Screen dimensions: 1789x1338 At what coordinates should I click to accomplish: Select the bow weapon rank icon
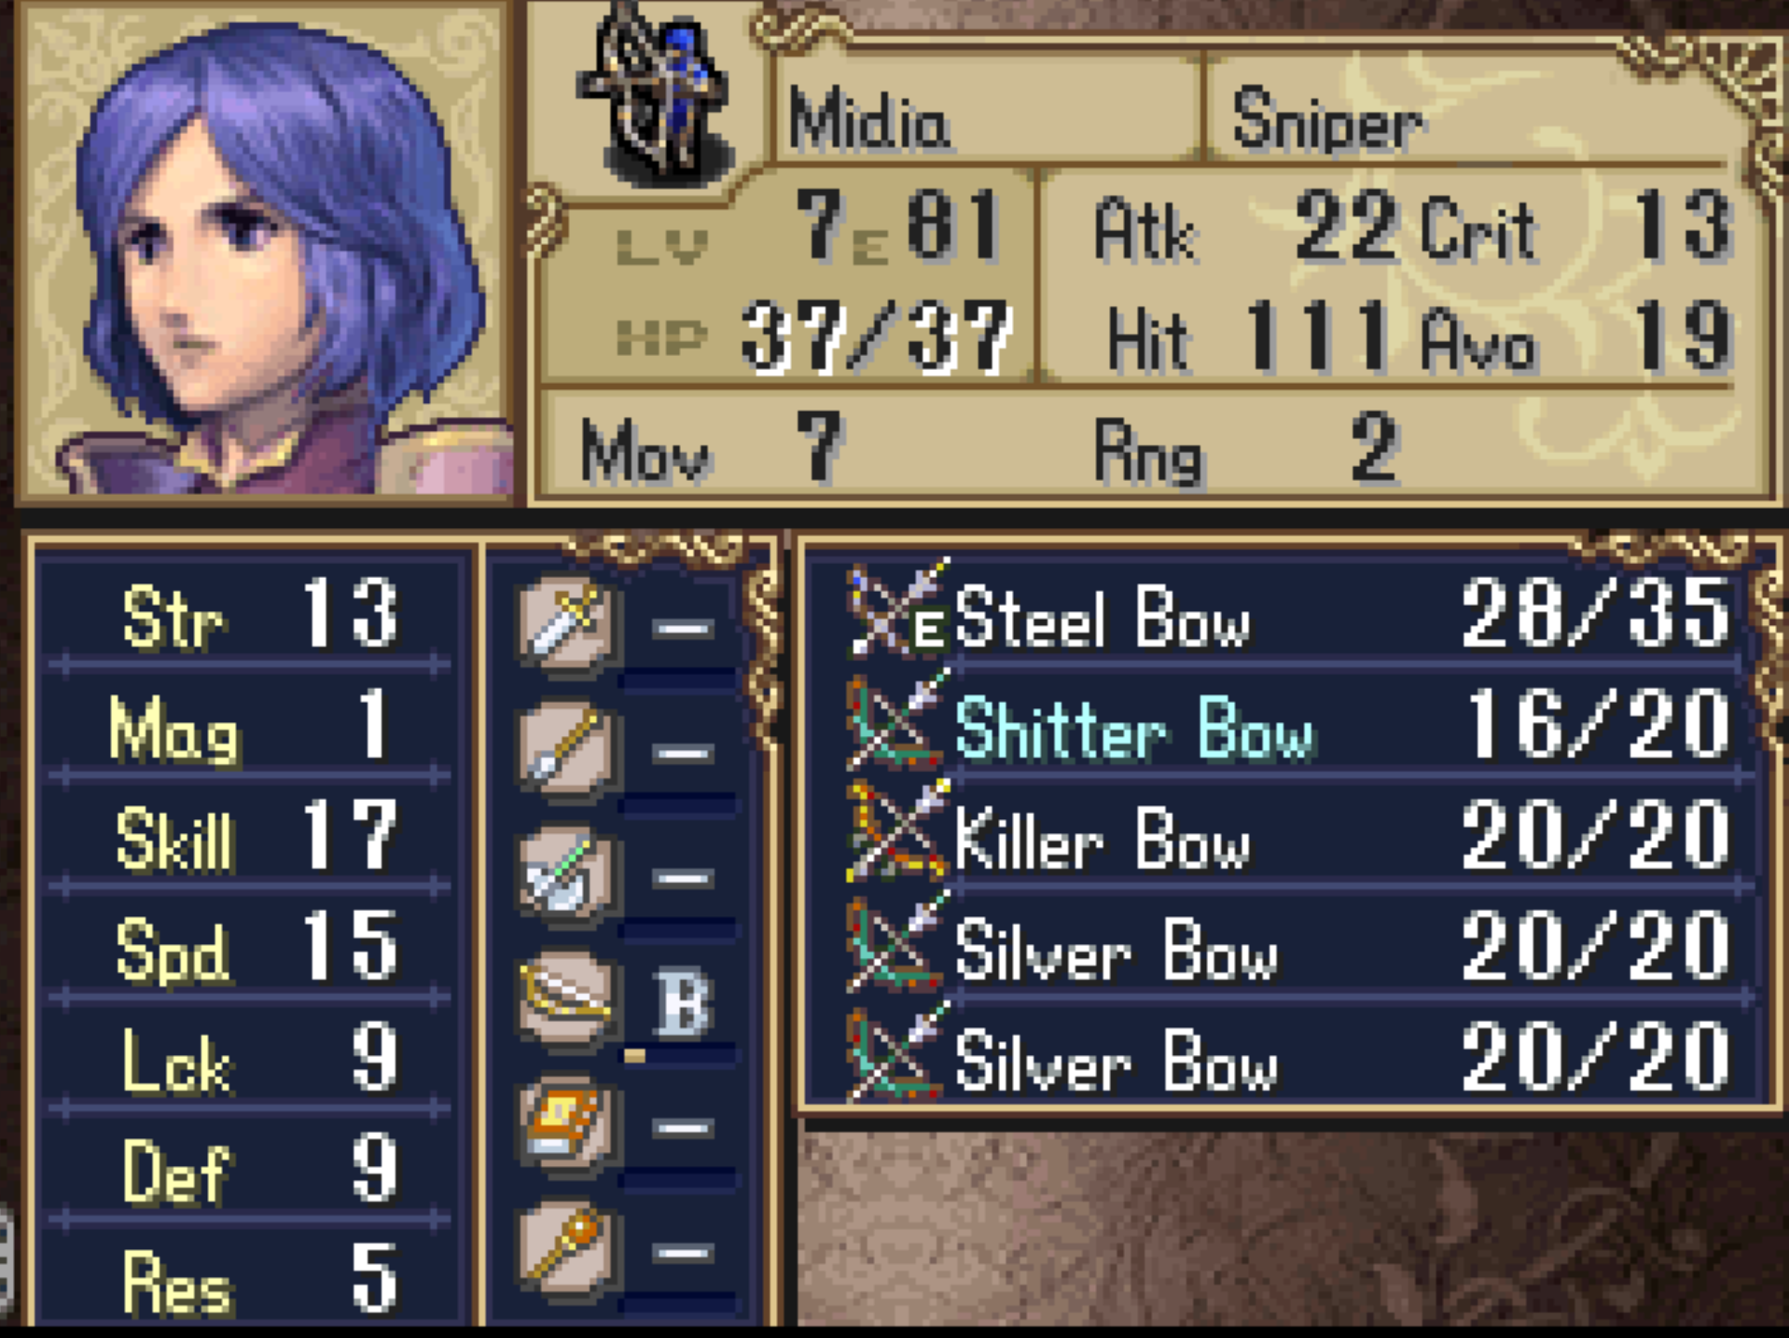pyautogui.click(x=566, y=1000)
